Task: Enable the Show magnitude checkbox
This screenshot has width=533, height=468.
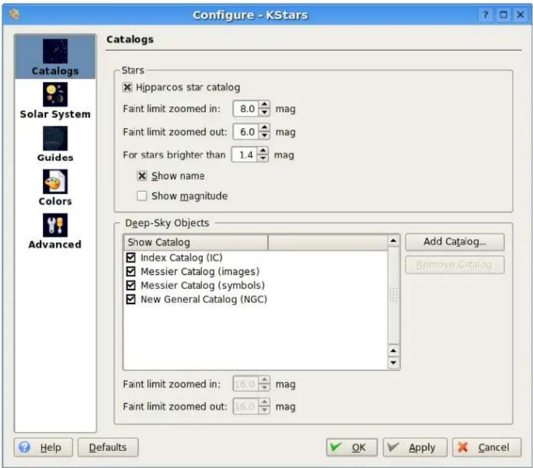Action: [x=141, y=196]
